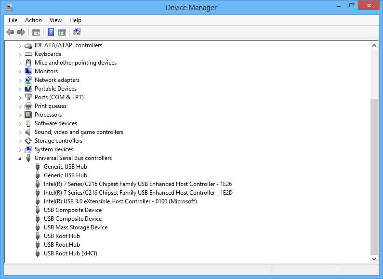Expand the Keyboards node
The width and height of the screenshot is (383, 279).
coord(20,54)
